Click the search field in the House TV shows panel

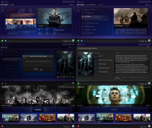(x=68, y=2)
